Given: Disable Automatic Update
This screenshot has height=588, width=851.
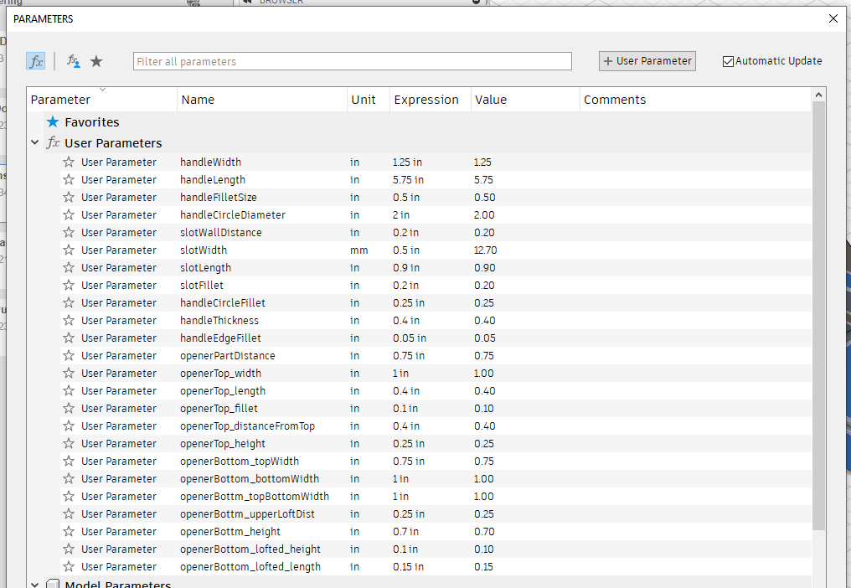Looking at the screenshot, I should (728, 60).
